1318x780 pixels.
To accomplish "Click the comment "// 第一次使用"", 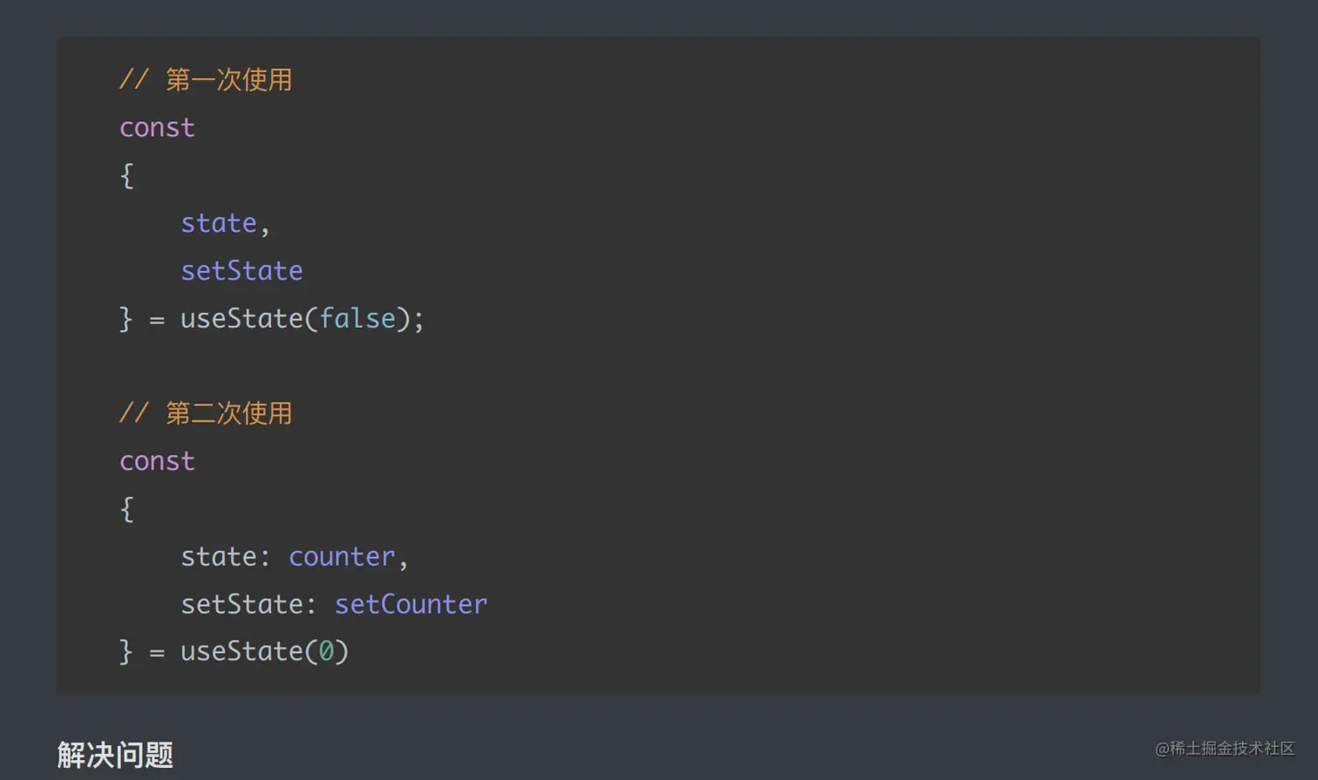I will tap(206, 80).
